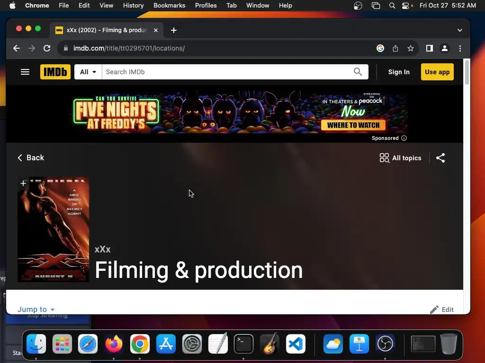Open Control Center in the menu bar
The image size is (485, 363).
coord(405,6)
